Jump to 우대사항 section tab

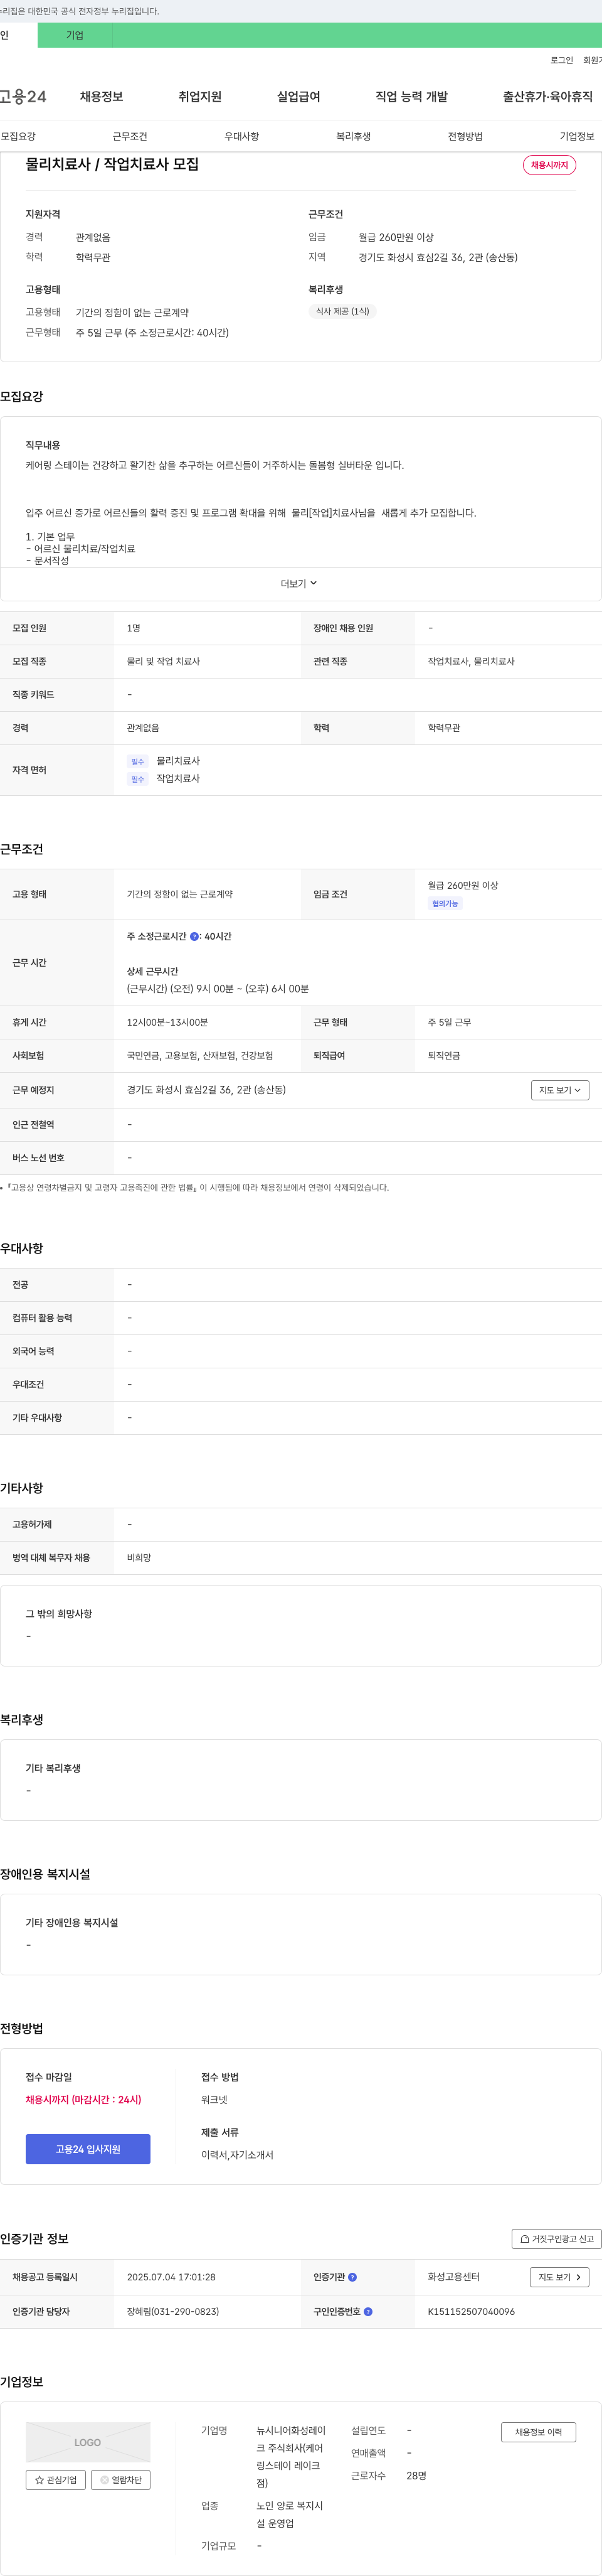tap(241, 136)
